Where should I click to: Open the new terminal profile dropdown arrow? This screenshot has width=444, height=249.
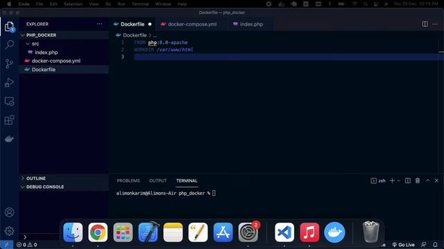399,181
